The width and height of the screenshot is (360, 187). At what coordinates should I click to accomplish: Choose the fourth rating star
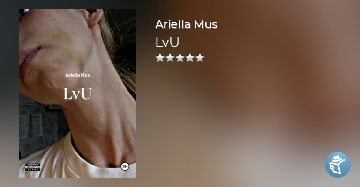tap(190, 58)
